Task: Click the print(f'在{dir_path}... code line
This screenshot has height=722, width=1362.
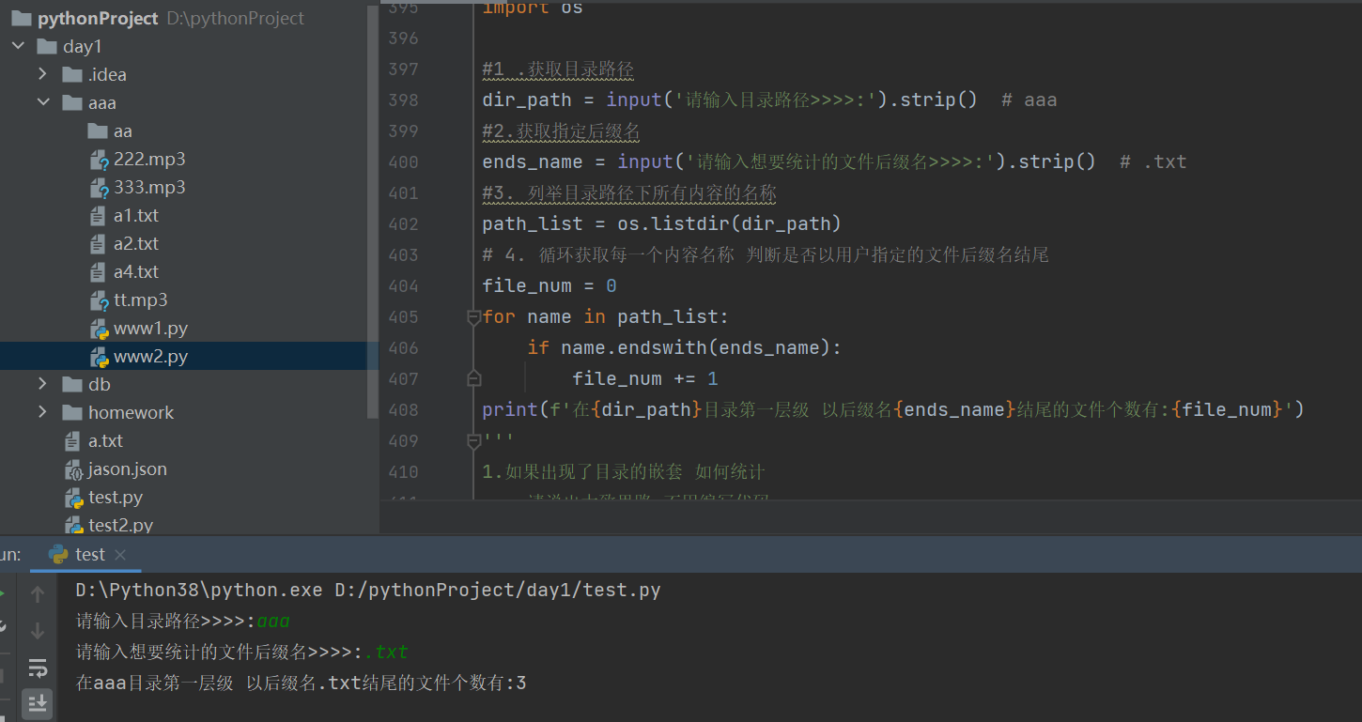Action: [x=893, y=410]
